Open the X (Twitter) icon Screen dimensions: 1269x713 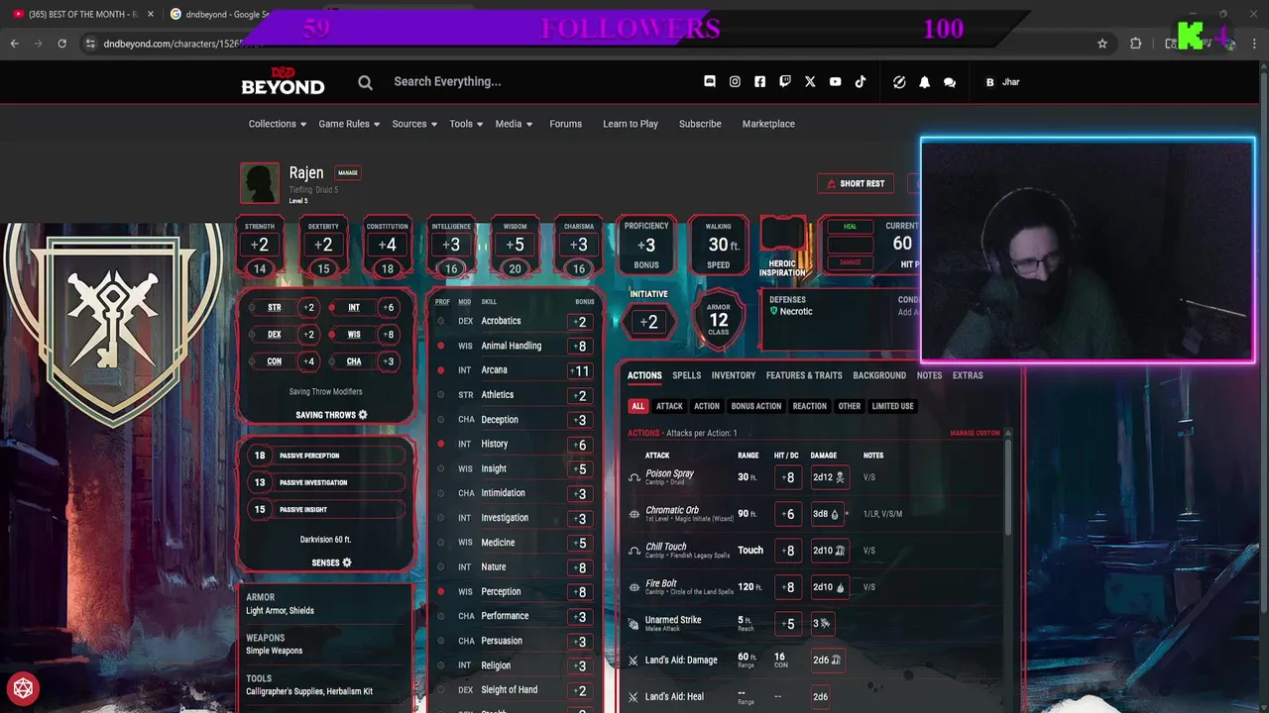810,82
